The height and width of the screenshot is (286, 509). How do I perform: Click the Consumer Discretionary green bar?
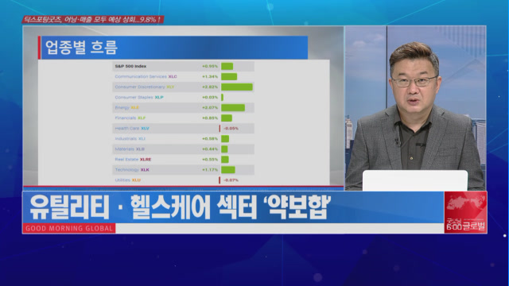pyautogui.click(x=237, y=87)
